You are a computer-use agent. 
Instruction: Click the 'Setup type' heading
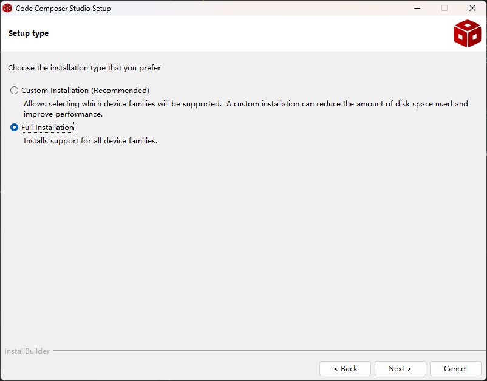click(29, 33)
